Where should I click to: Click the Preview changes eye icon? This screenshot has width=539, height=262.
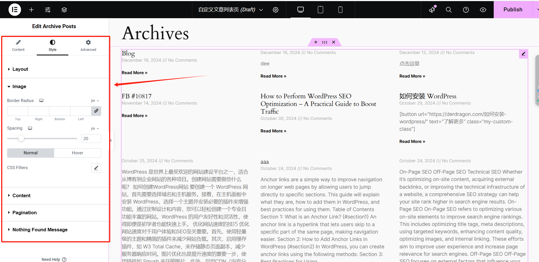point(483,9)
